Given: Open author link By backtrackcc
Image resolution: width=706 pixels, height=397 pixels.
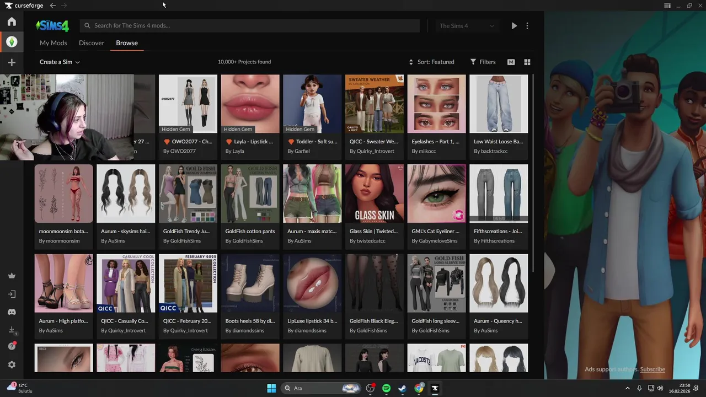Looking at the screenshot, I should pyautogui.click(x=491, y=151).
